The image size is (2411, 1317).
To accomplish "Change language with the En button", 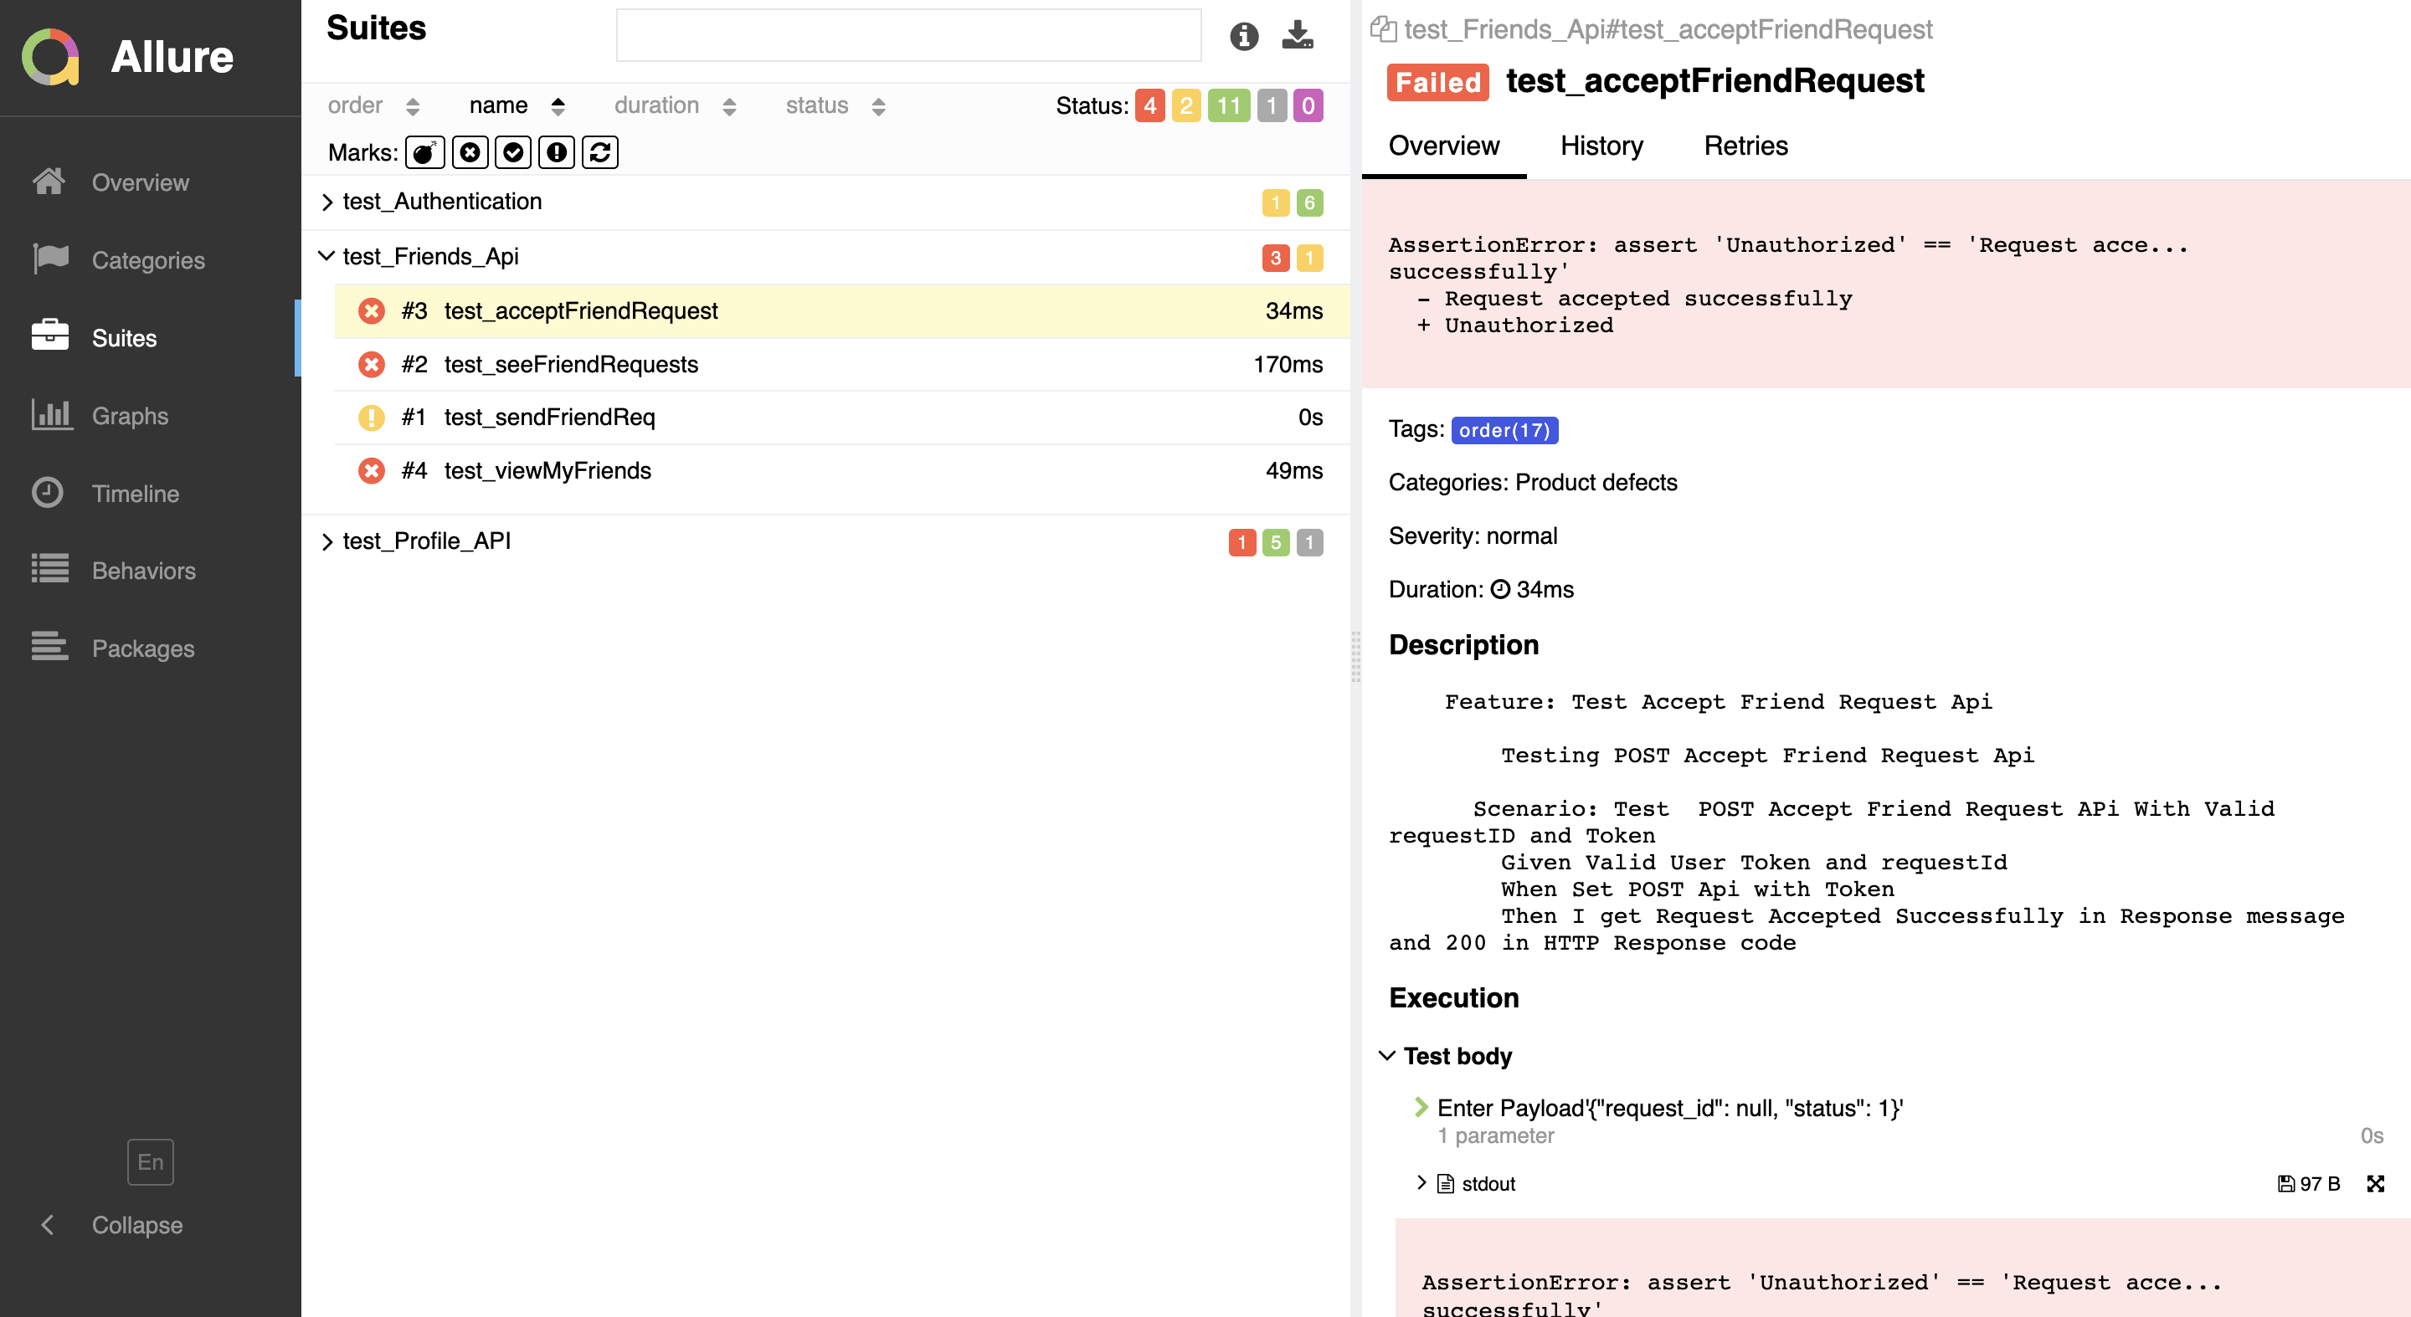I will [150, 1161].
